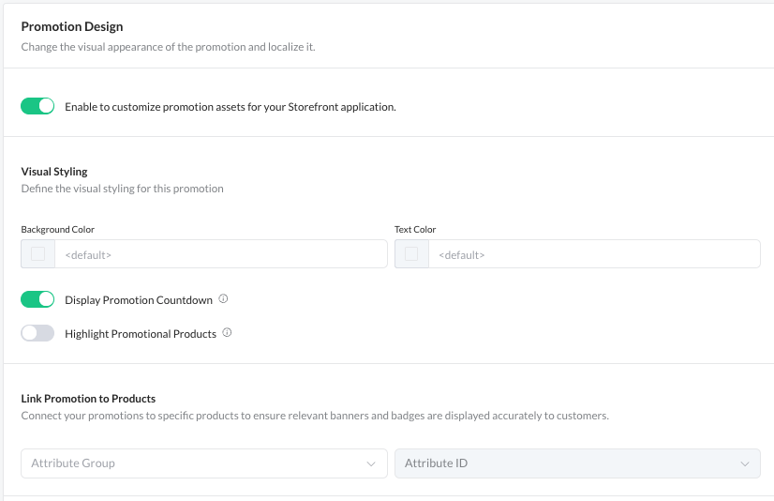Open the Attribute ID dropdown

(577, 463)
